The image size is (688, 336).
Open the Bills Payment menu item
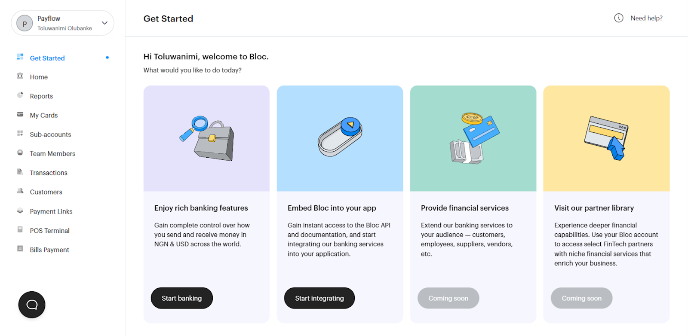49,249
